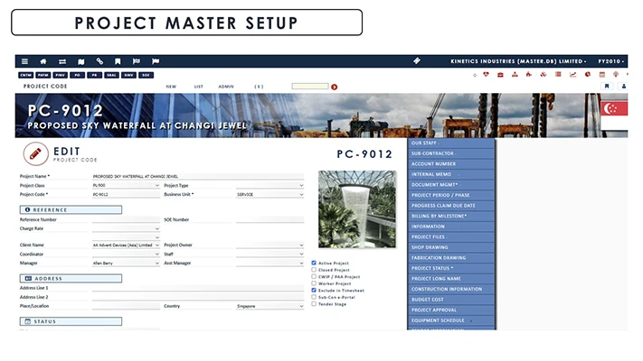The image size is (643, 361).
Task: Click the white bookmark icon in the dark top bar
Action: [118, 61]
